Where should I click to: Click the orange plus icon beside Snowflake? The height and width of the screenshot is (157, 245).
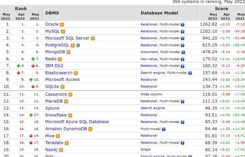tap(70, 115)
